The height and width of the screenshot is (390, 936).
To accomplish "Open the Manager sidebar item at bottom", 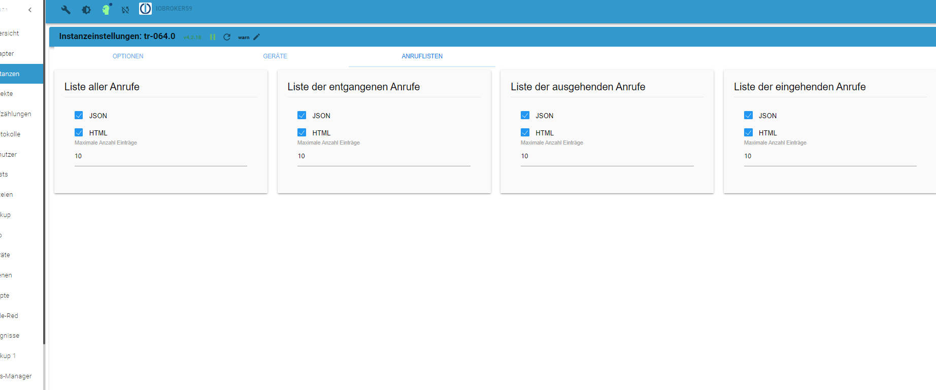I will [x=21, y=376].
